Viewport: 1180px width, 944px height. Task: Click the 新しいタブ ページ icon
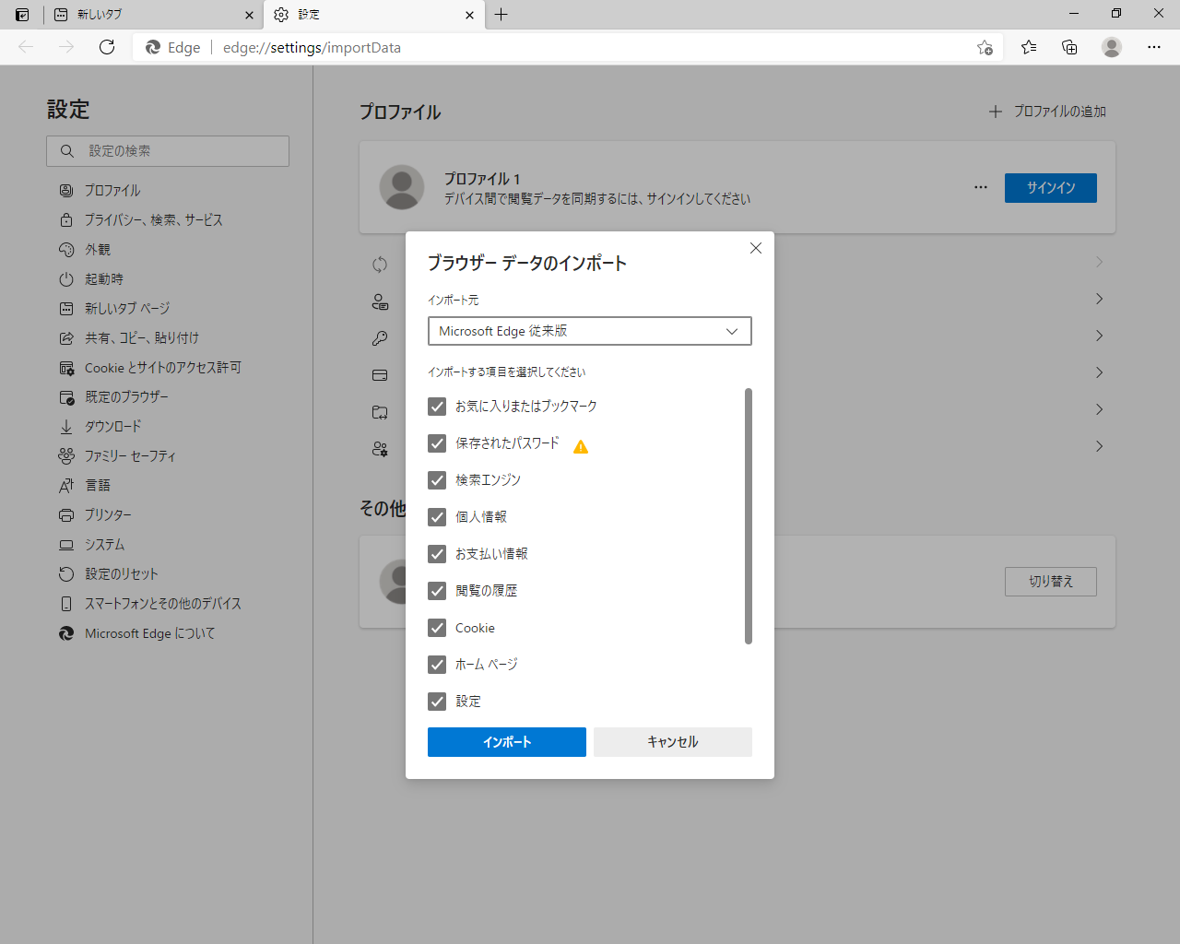pyautogui.click(x=66, y=309)
